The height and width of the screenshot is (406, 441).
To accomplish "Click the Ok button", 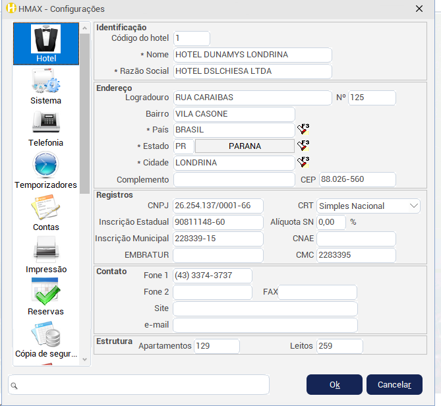I will pos(334,384).
